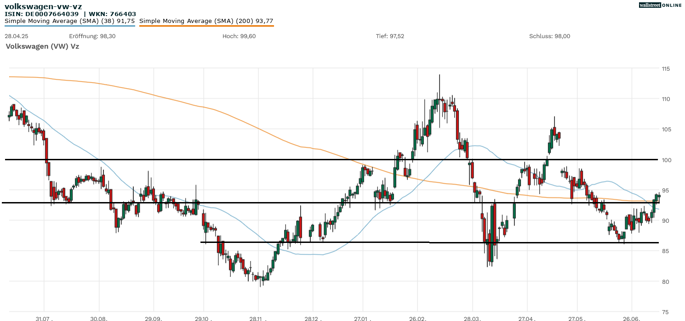Viewport: 685px width, 321px height.
Task: Click the 100 price axis label
Action: click(x=666, y=160)
